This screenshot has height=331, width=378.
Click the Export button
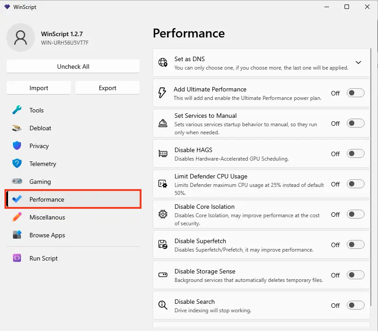point(108,88)
